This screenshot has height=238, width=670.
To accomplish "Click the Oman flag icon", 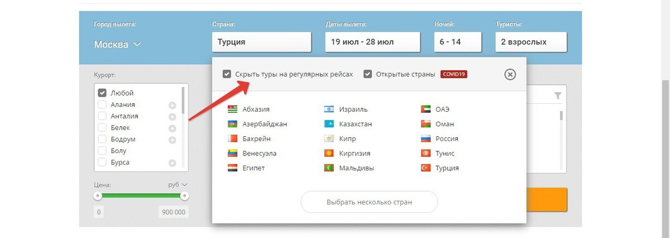I will coord(425,124).
